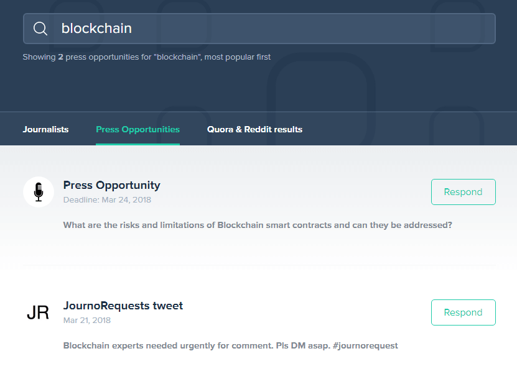Click the Showing press opportunities summary line

click(147, 57)
